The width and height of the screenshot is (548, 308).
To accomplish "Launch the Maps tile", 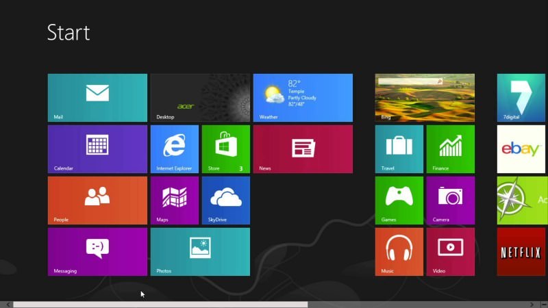I will [x=174, y=201].
